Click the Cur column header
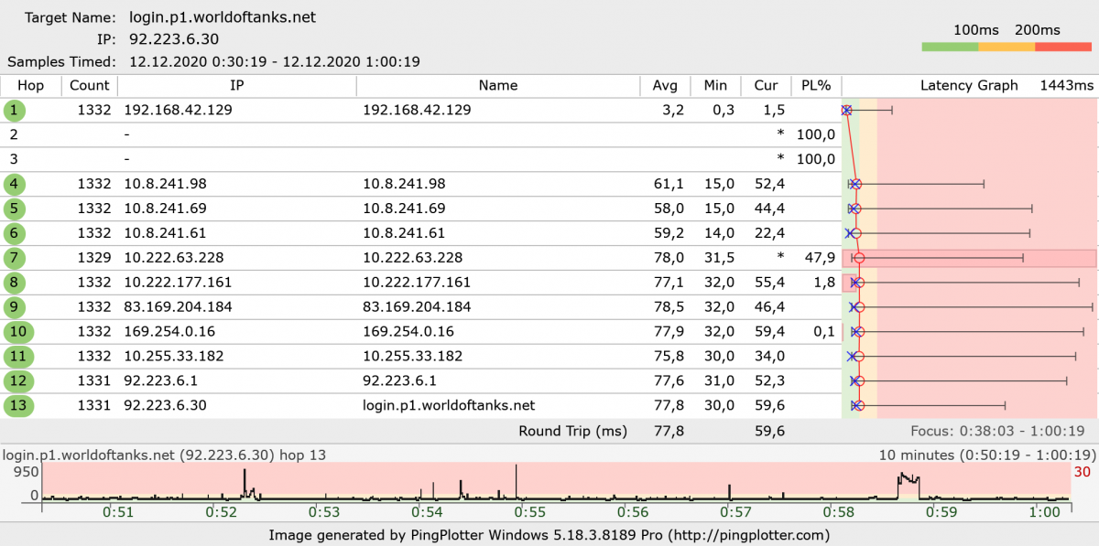This screenshot has width=1099, height=546. (766, 86)
